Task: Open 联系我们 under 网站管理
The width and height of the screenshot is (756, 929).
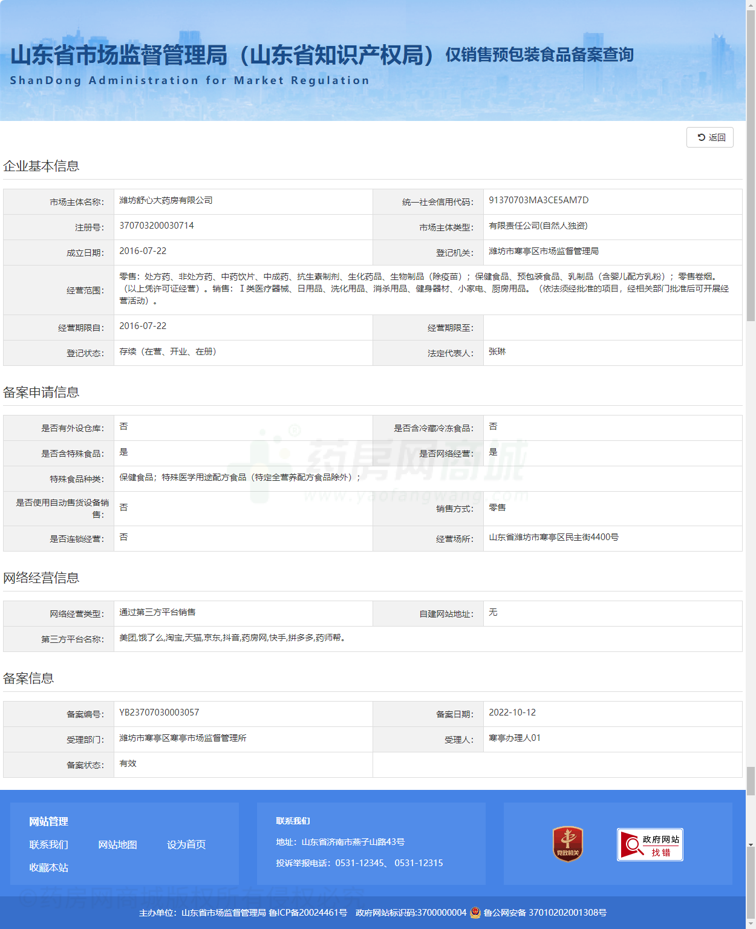Action: [x=48, y=844]
